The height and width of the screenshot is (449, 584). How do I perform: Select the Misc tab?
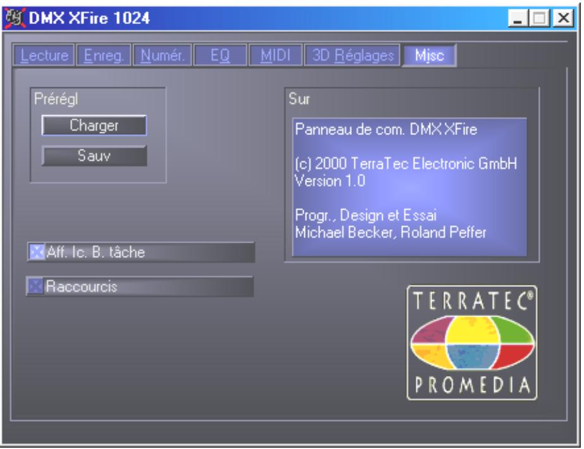[x=430, y=55]
